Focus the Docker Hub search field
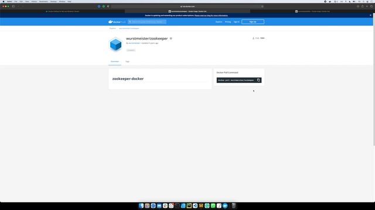 [147, 22]
